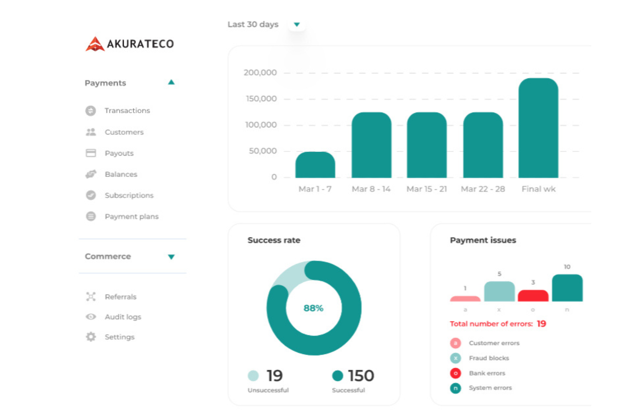Click the Payment plans icon
The height and width of the screenshot is (412, 618).
point(91,216)
